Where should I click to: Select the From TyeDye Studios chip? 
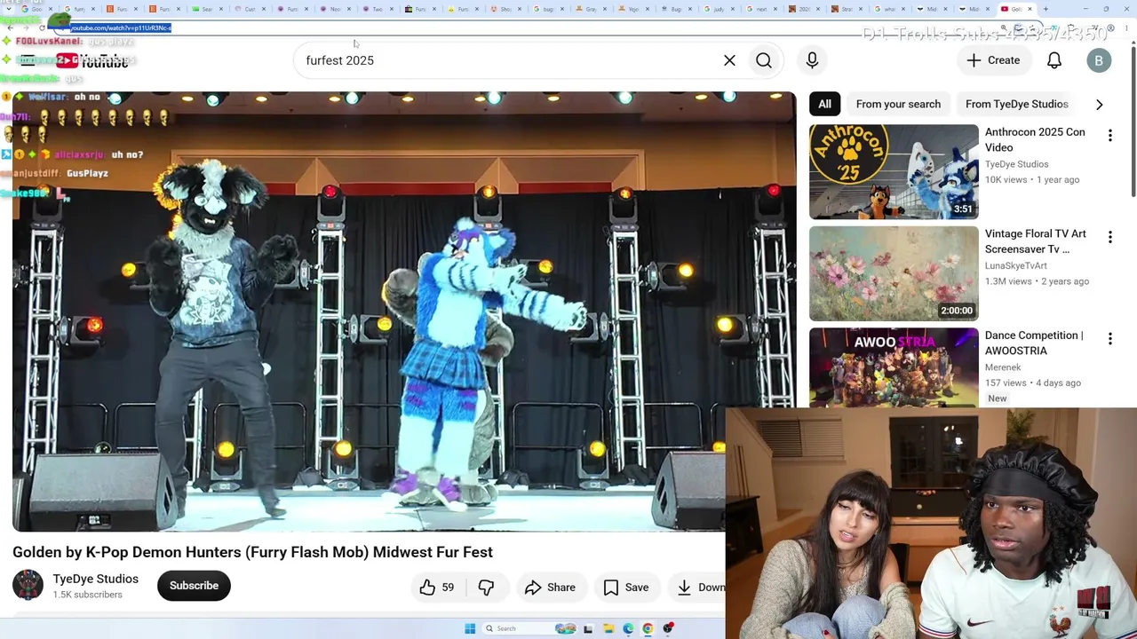[x=1016, y=104]
